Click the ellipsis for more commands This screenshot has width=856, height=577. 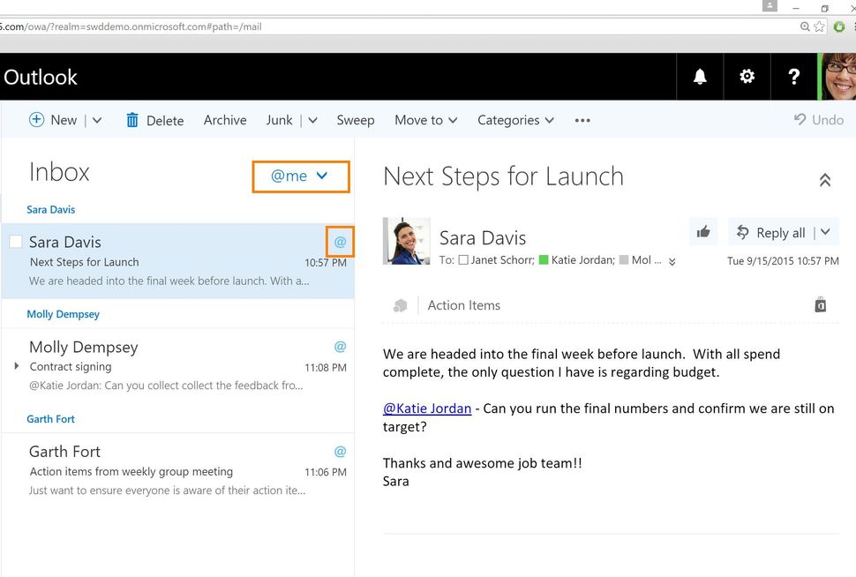click(x=582, y=120)
